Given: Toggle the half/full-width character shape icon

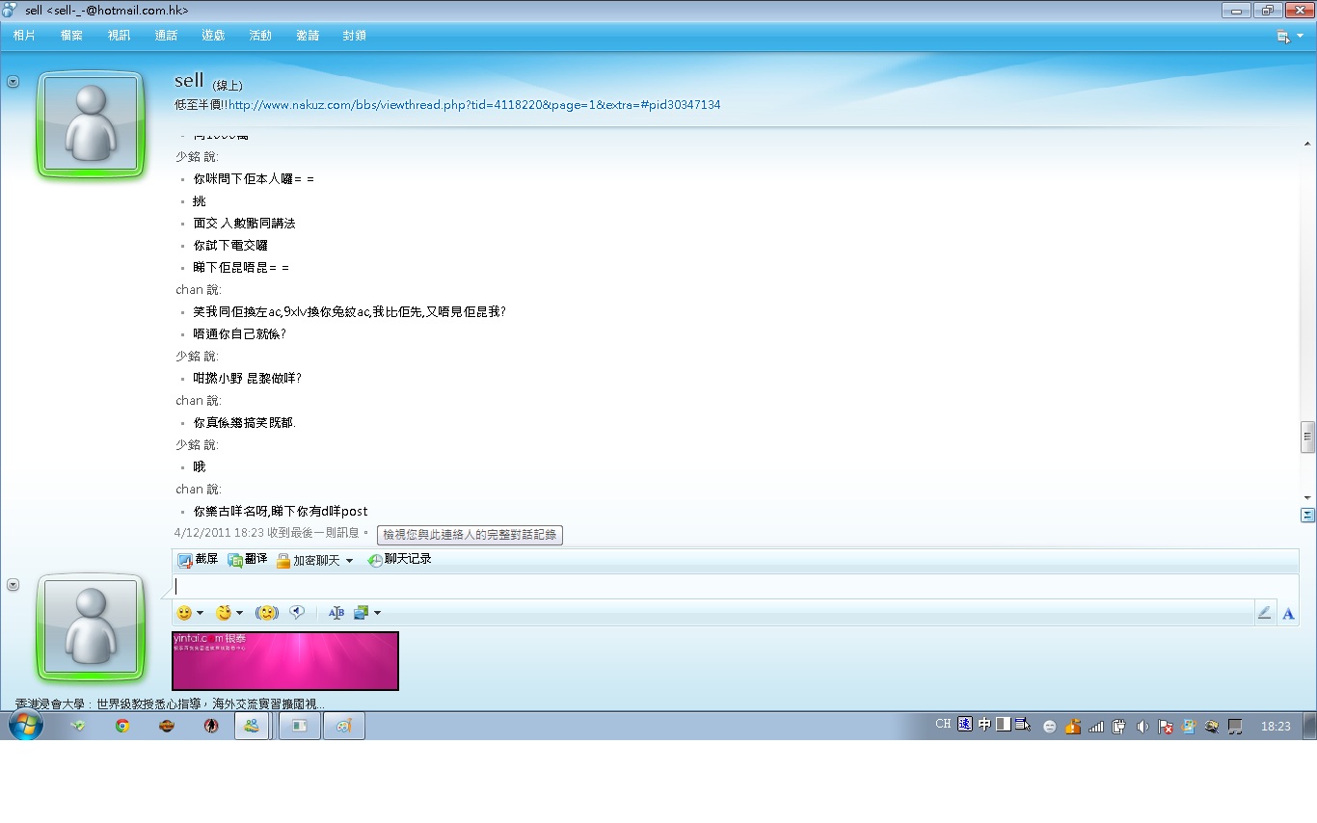Looking at the screenshot, I should [x=1004, y=725].
